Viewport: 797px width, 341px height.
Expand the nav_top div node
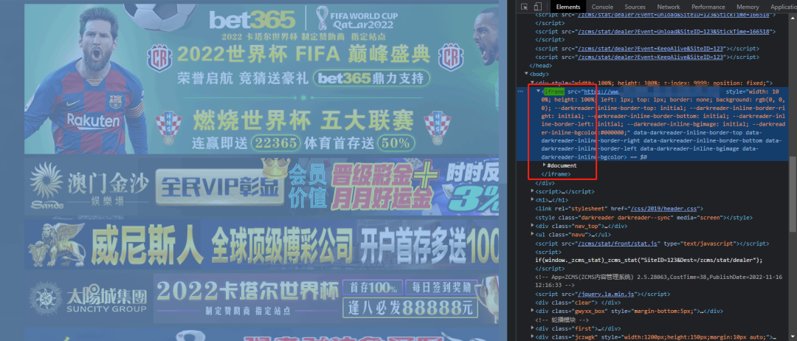click(x=533, y=226)
